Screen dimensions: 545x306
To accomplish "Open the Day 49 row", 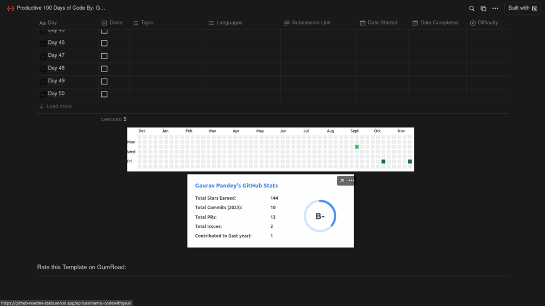I will [x=56, y=81].
